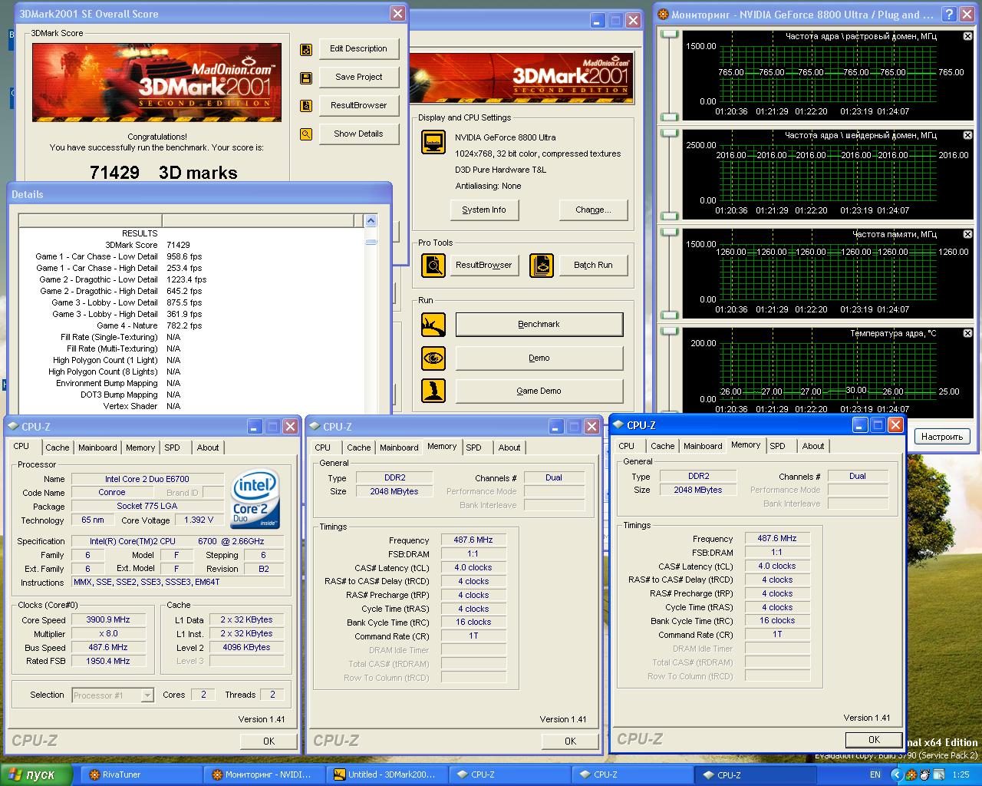982x786 pixels.
Task: Click the Core Voltage value 1.392 V
Action: 199,520
